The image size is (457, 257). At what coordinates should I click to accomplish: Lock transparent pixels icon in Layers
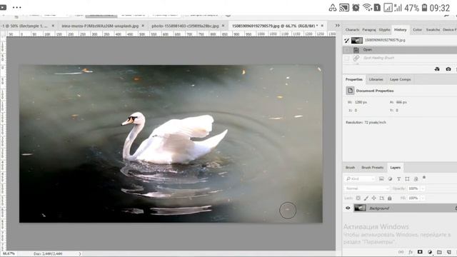pyautogui.click(x=358, y=198)
